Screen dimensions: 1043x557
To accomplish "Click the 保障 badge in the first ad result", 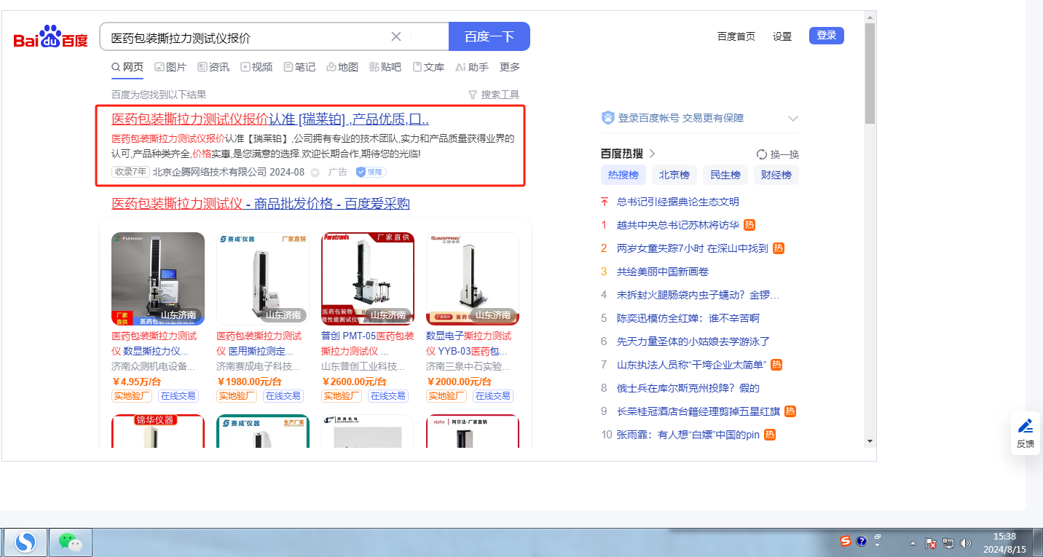I will 371,173.
